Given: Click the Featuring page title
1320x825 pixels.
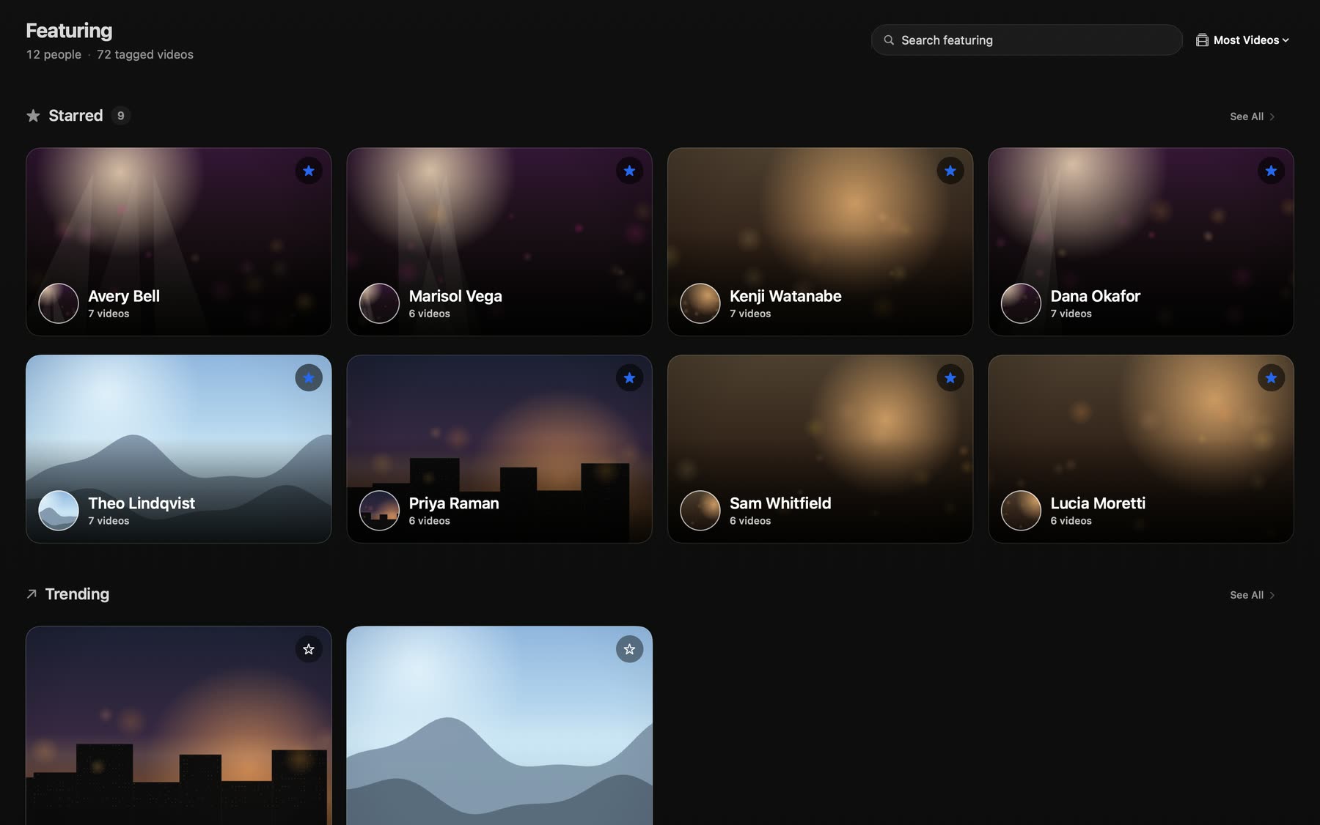Looking at the screenshot, I should [x=69, y=31].
